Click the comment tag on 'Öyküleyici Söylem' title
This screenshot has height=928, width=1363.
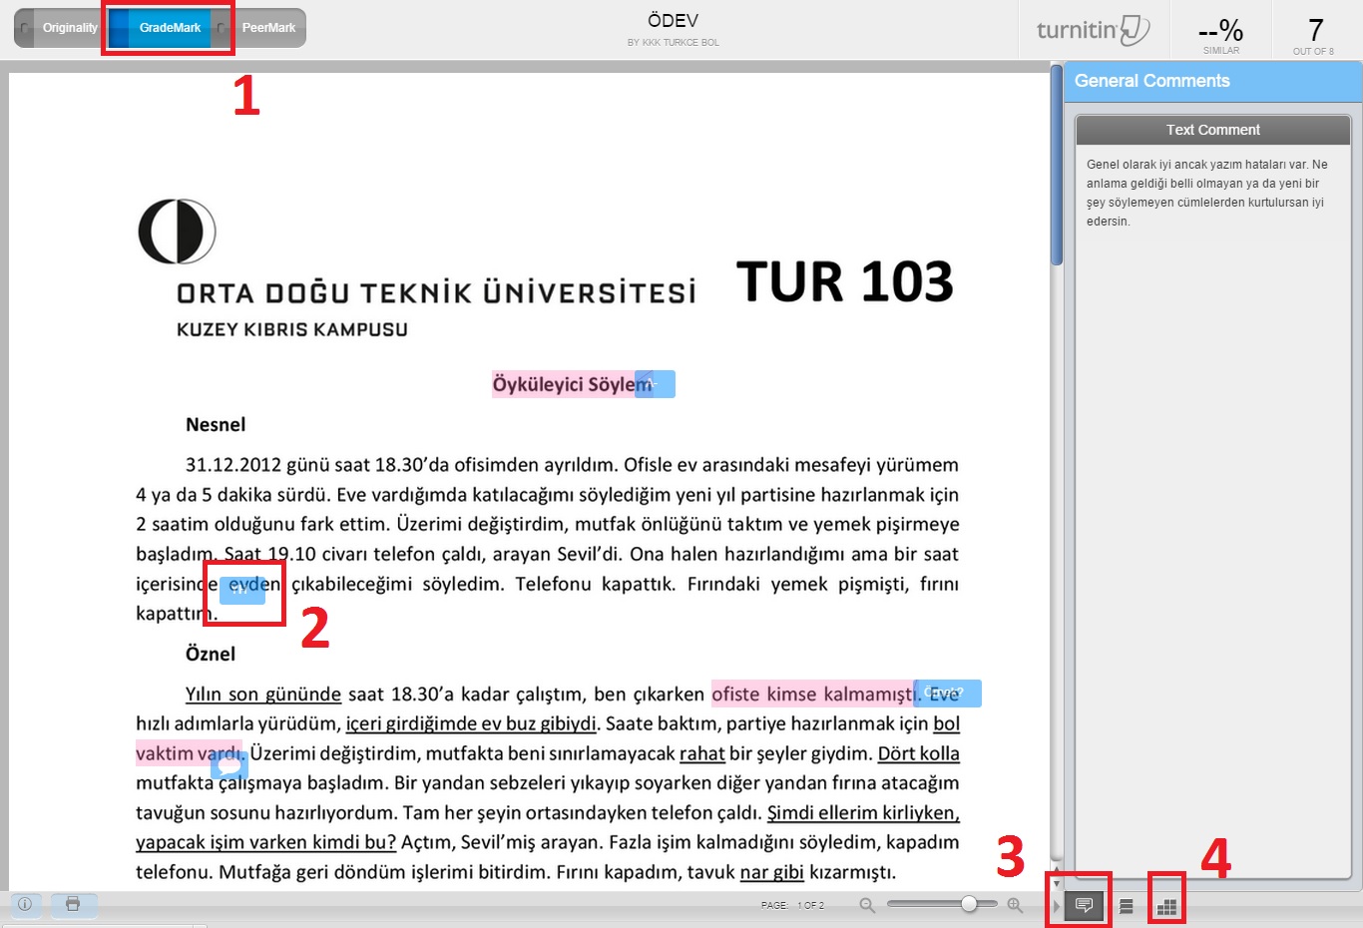tap(656, 384)
